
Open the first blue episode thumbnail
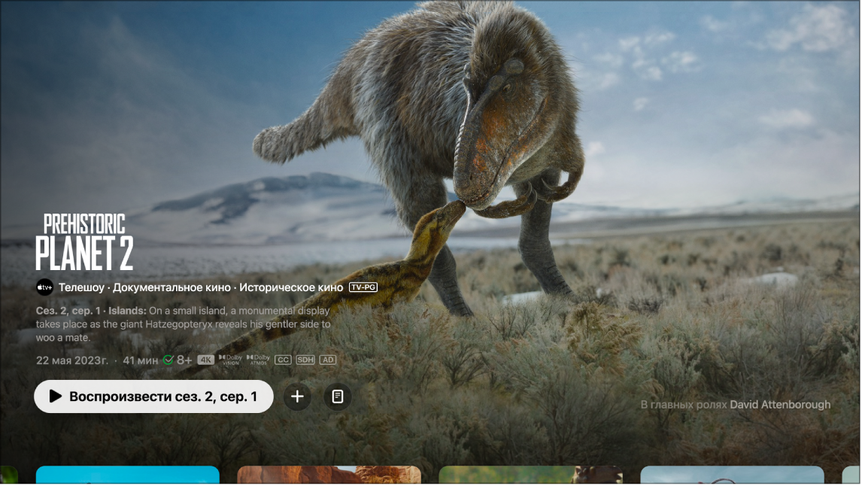128,475
